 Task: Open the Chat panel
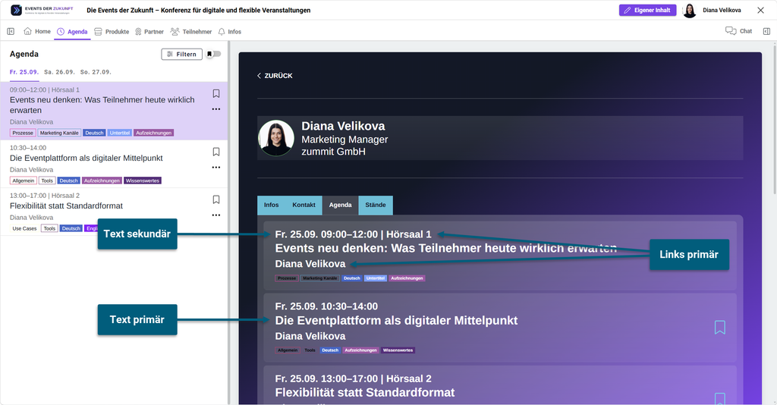(x=738, y=30)
